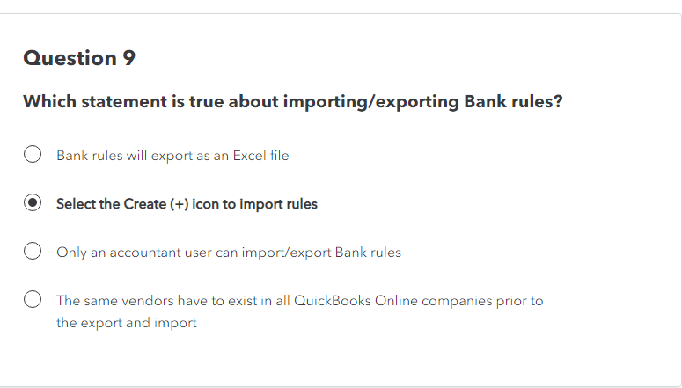Click the words 'Excel file' in the first option
The height and width of the screenshot is (388, 682).
point(260,155)
